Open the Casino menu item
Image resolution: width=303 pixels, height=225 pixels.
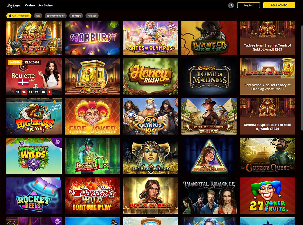30,5
